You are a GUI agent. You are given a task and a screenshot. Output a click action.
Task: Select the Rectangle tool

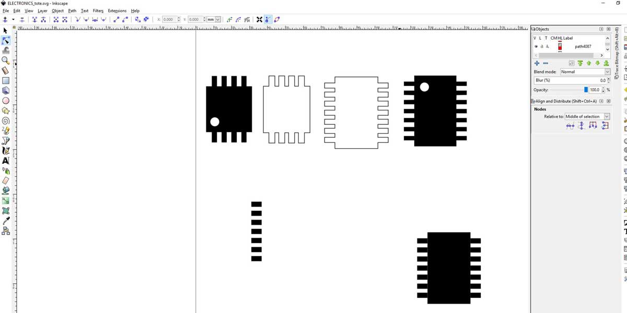coord(6,80)
